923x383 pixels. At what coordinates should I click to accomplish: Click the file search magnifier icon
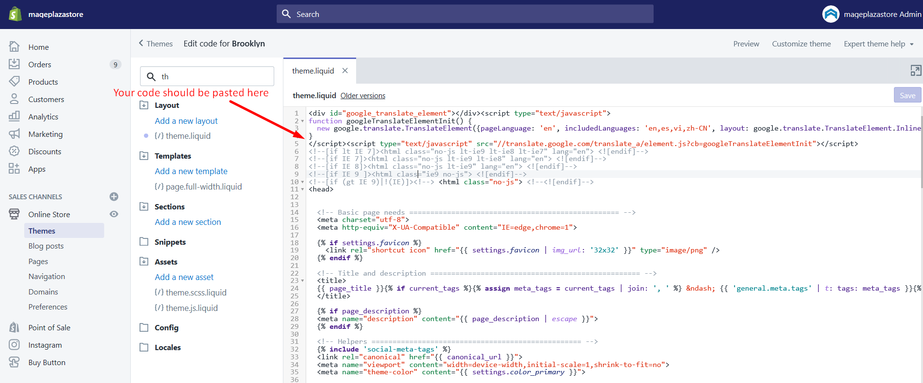coord(151,76)
